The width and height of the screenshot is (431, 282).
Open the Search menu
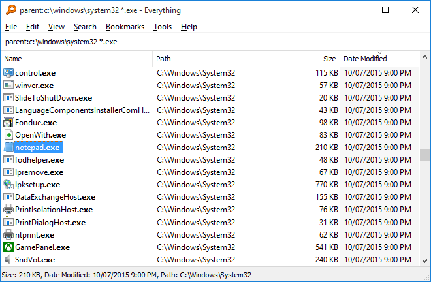85,27
